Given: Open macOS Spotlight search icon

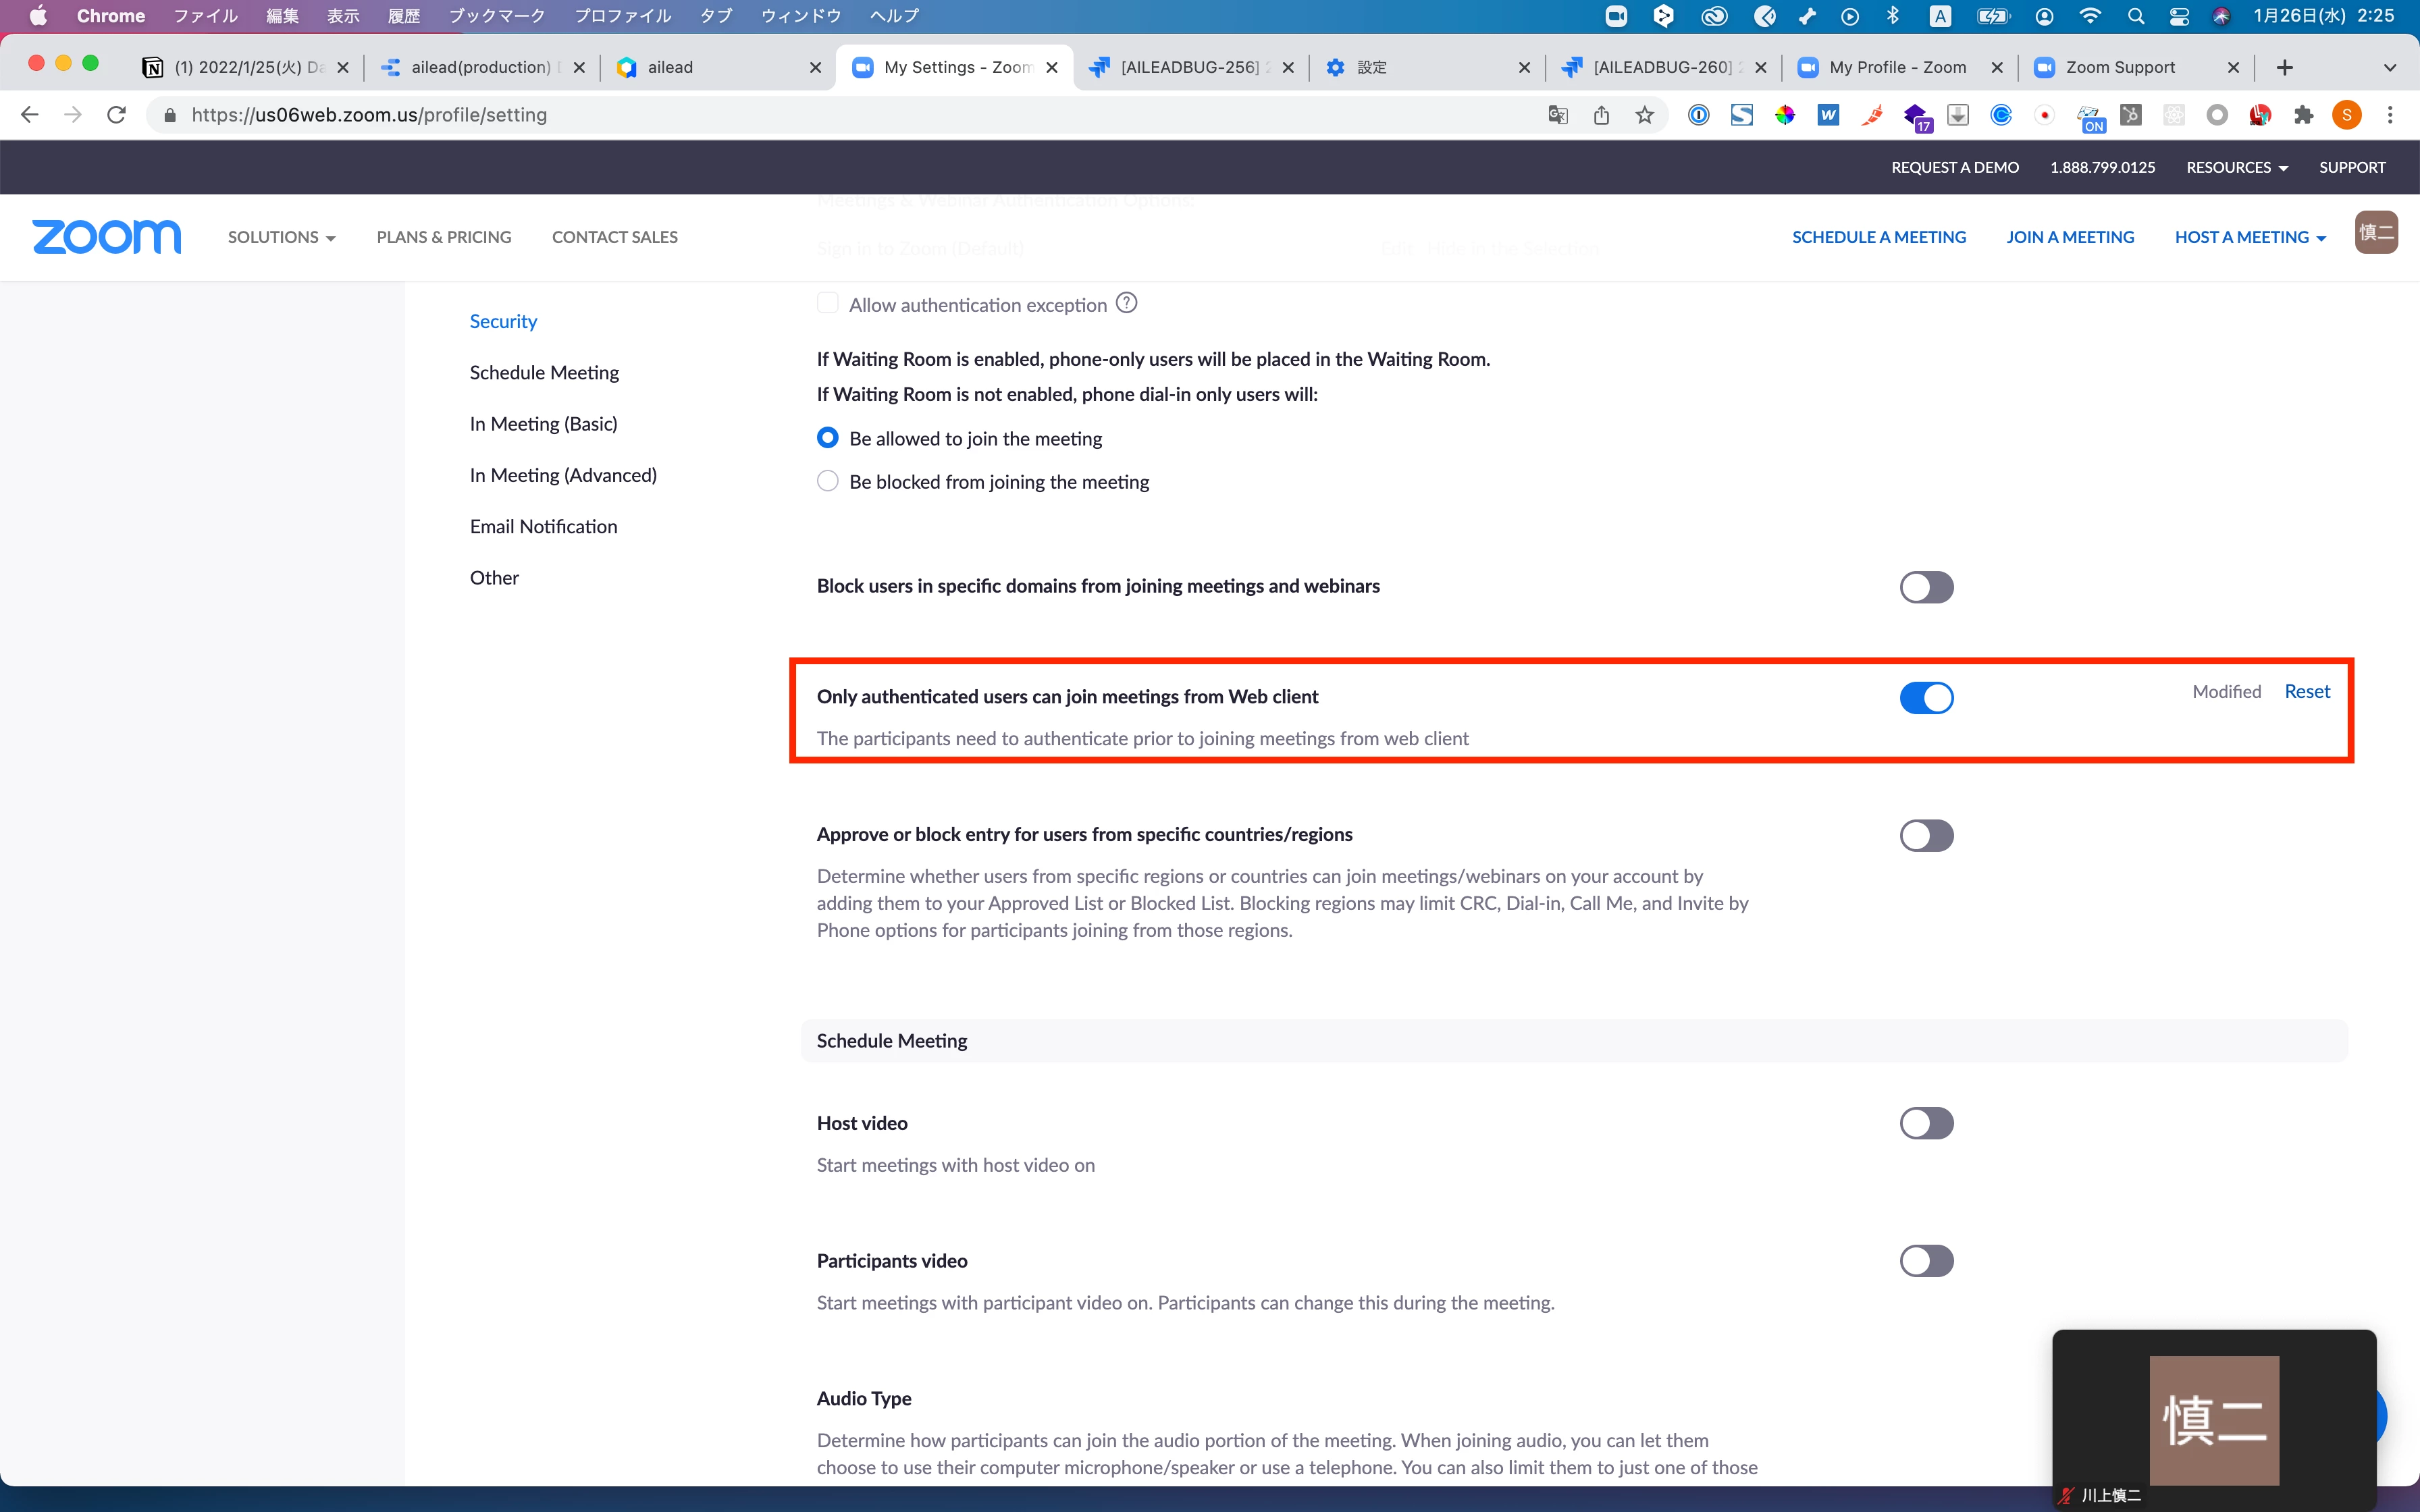Looking at the screenshot, I should click(2135, 16).
